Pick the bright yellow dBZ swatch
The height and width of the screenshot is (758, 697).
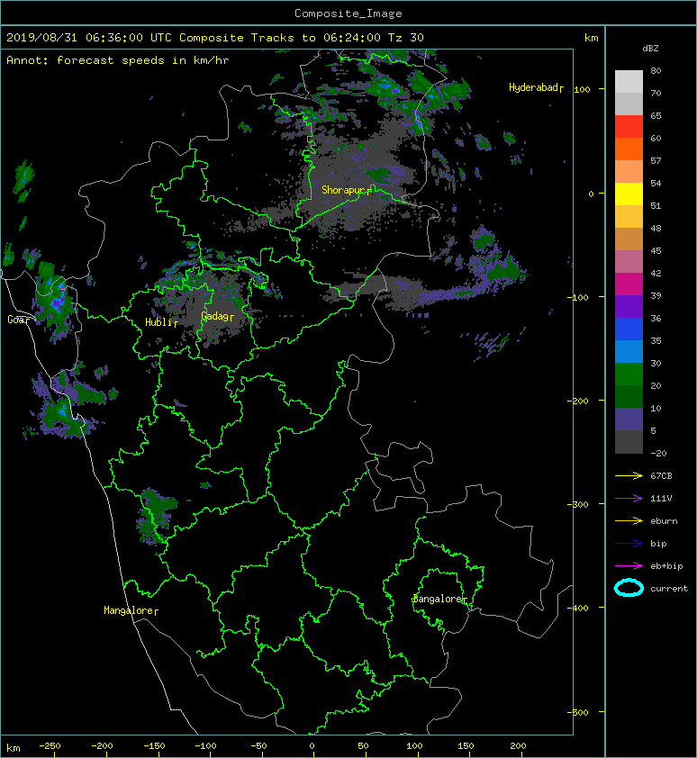pyautogui.click(x=629, y=194)
